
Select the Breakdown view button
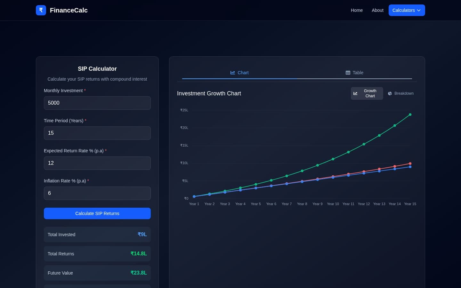point(401,93)
